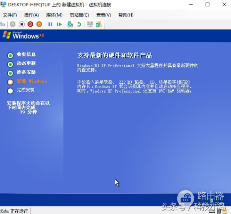This screenshot has height=214, width=231.
Task: Click the VM connection icon in title bar
Action: 3,5
